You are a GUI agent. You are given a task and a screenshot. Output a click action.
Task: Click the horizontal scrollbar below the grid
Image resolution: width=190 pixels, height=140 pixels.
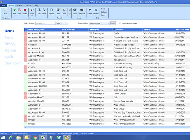tap(107, 127)
